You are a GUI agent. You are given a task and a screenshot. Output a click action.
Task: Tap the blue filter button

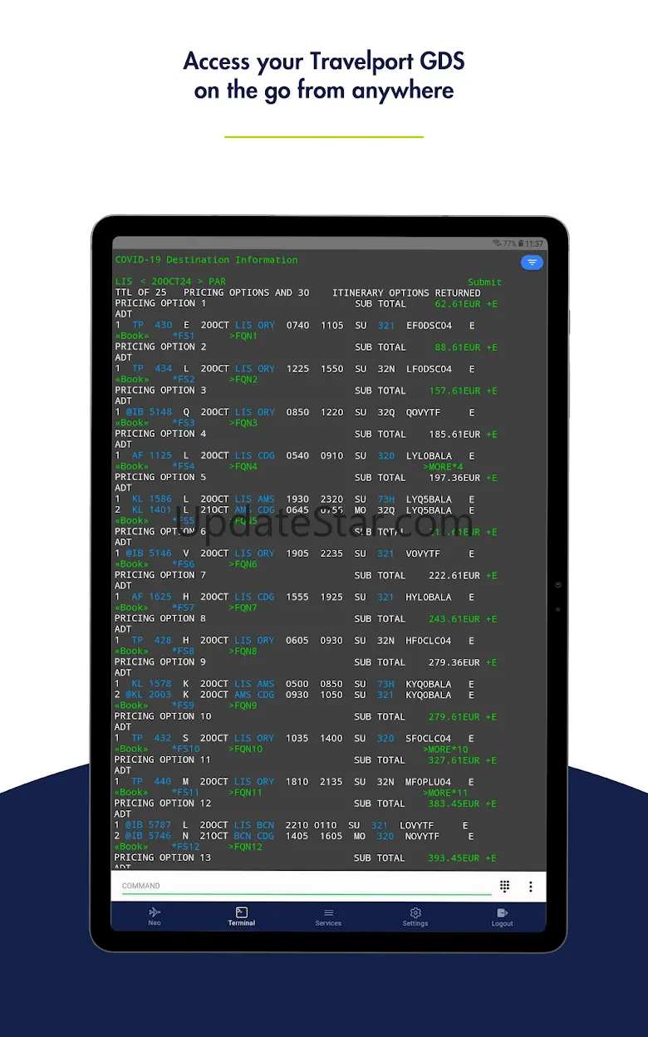point(532,263)
